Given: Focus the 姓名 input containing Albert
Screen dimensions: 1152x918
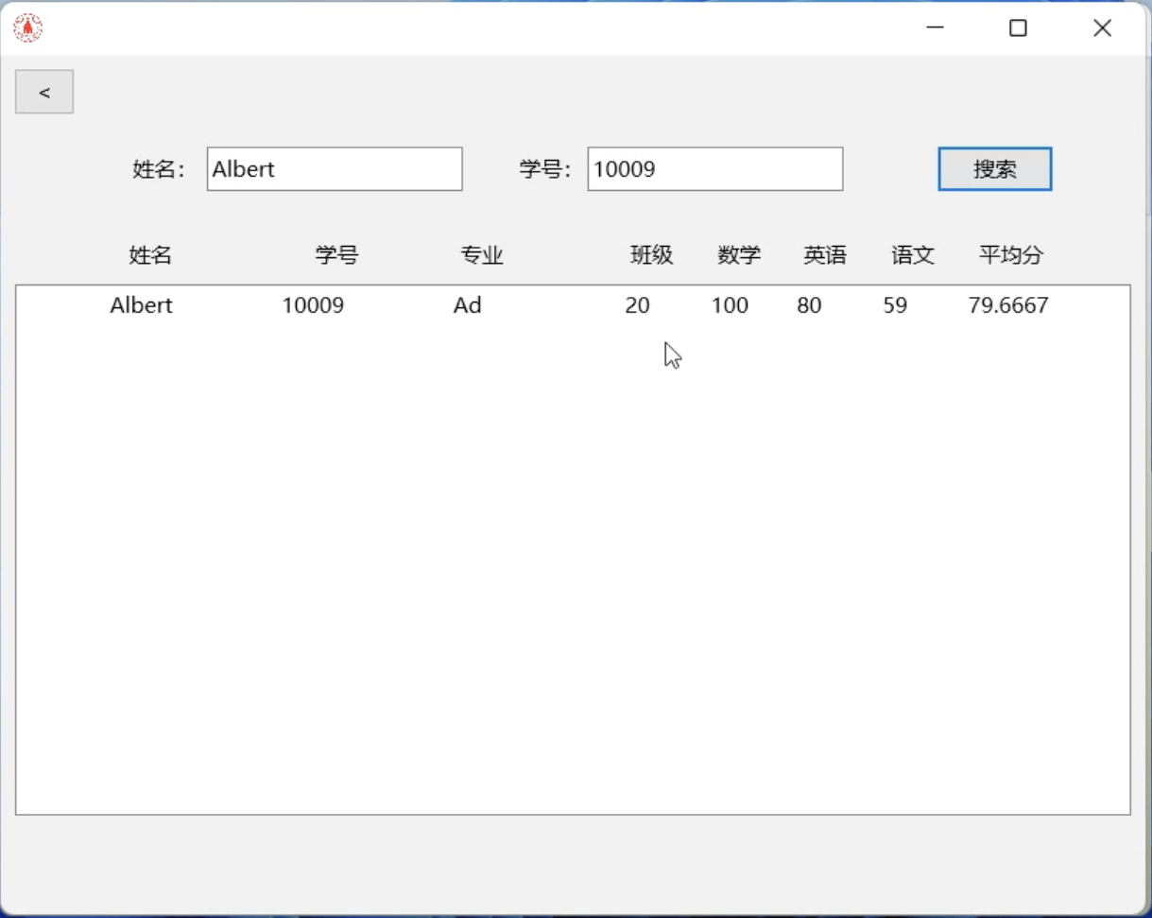Looking at the screenshot, I should (335, 169).
